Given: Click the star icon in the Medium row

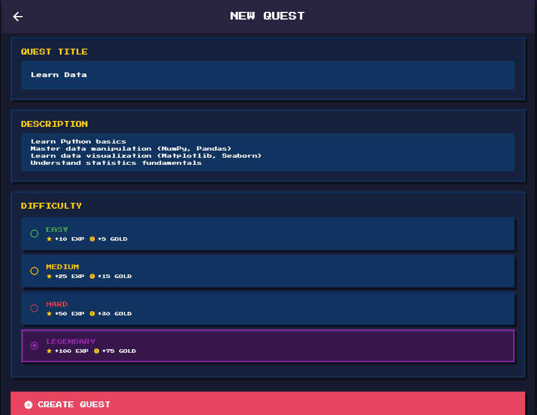Looking at the screenshot, I should [49, 276].
